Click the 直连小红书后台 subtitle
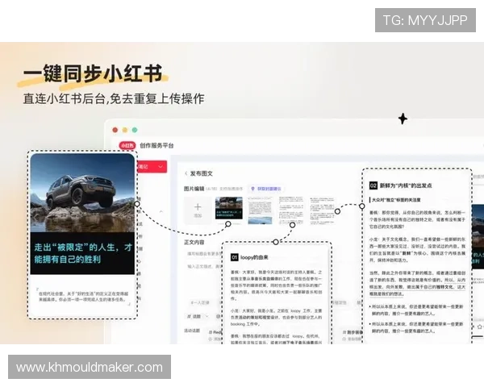 (x=114, y=98)
